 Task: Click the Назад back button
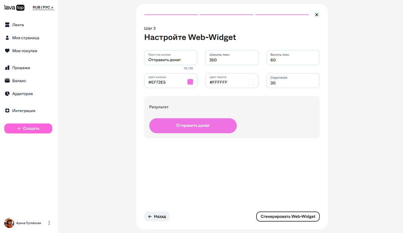coord(157,217)
